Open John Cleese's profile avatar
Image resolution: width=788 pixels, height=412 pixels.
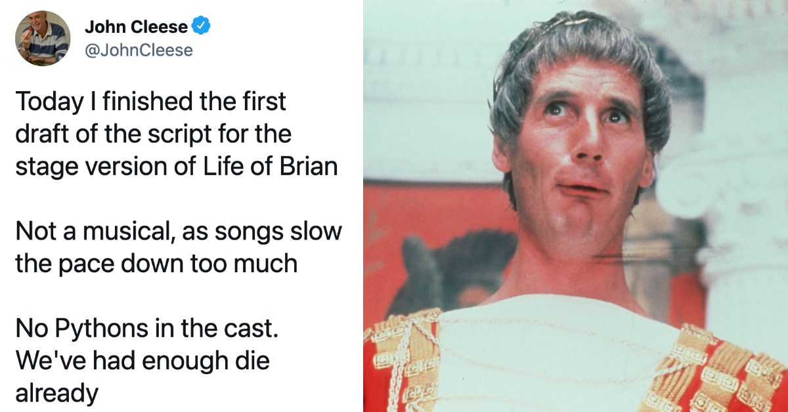click(43, 38)
